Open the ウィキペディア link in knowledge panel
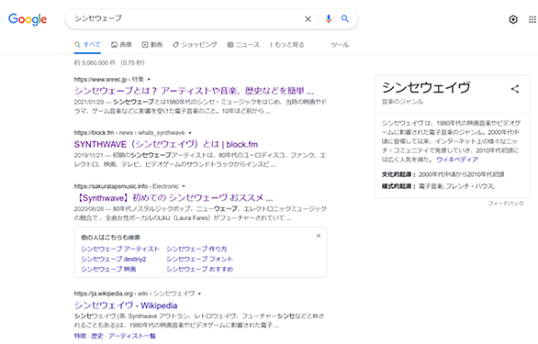538x344 pixels. (457, 160)
